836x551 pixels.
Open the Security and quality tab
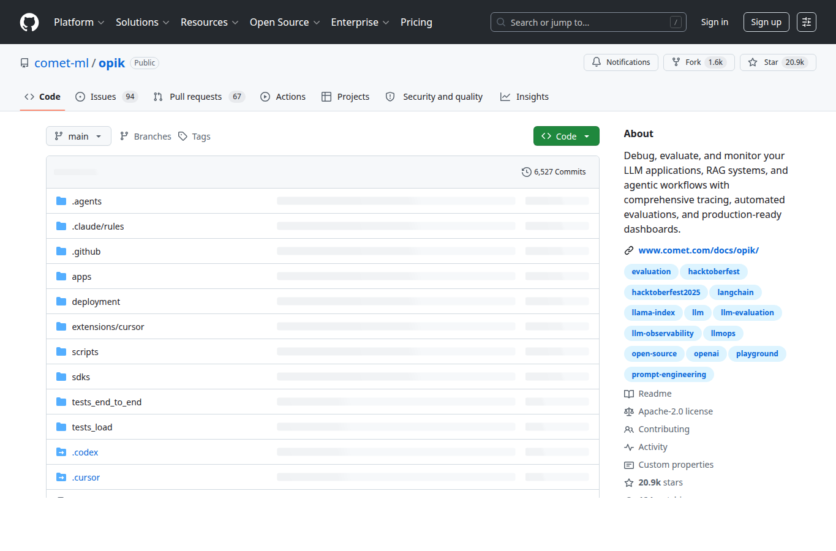coord(434,97)
